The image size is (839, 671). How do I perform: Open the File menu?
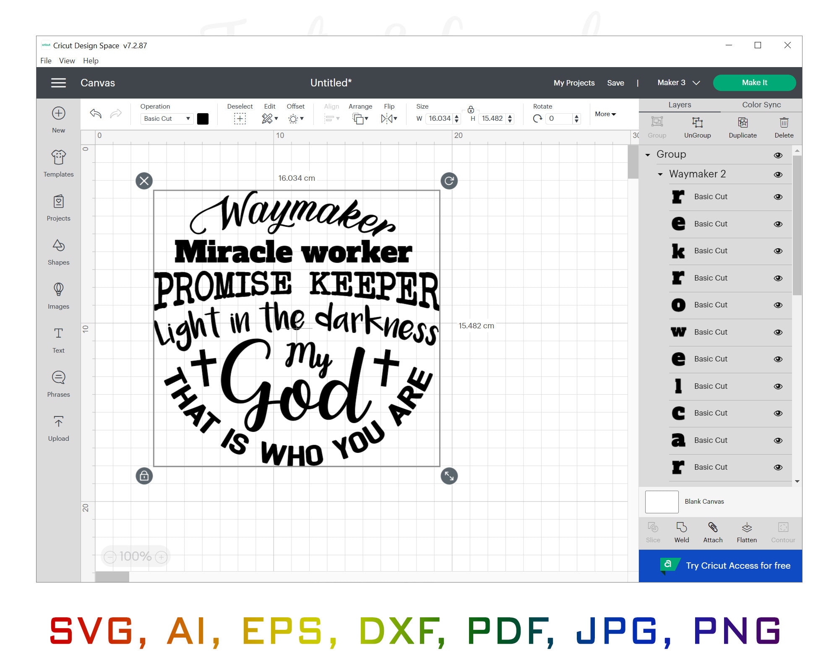46,60
